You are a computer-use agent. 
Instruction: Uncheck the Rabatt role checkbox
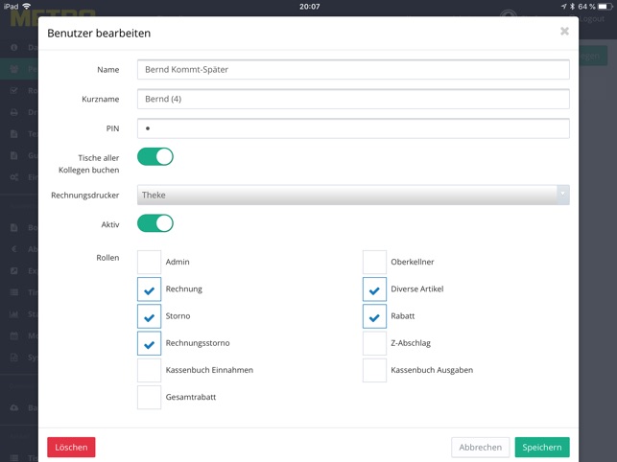tap(374, 316)
